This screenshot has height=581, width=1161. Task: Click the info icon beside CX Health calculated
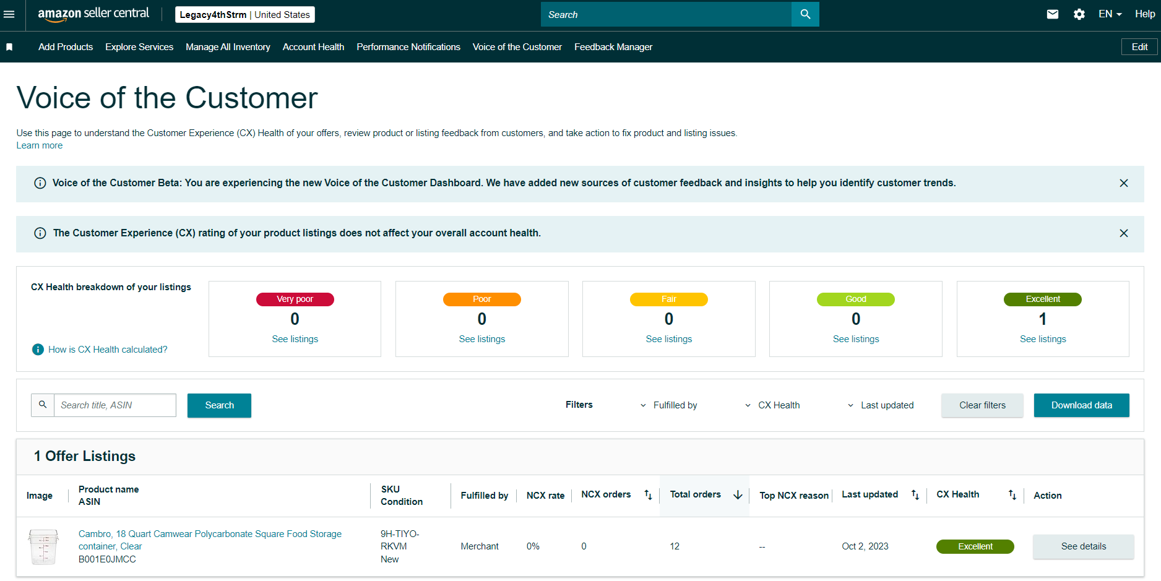pos(38,350)
